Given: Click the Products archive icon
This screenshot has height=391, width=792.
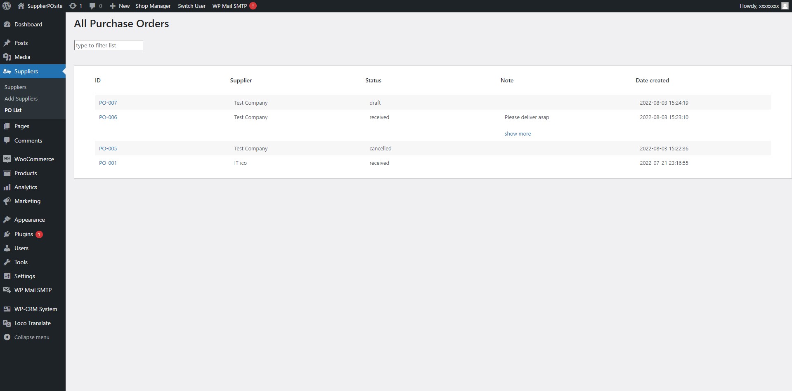Looking at the screenshot, I should pos(7,173).
